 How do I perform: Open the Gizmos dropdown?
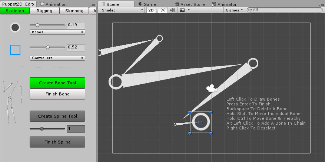click(234, 10)
